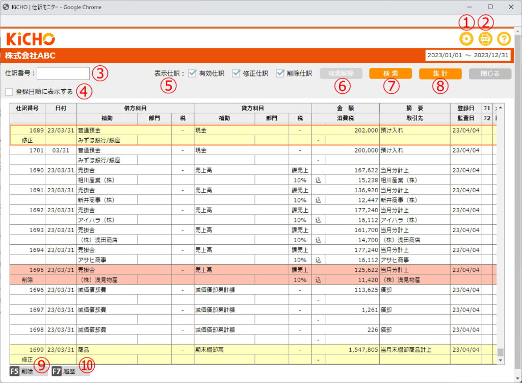Click the tax amount 15,238
The height and width of the screenshot is (383, 522).
click(x=368, y=180)
